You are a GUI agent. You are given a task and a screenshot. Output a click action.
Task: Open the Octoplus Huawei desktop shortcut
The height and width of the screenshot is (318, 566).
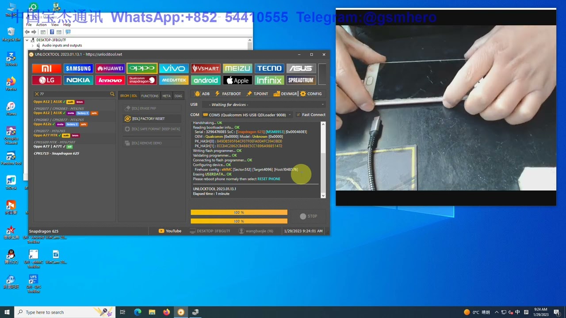11,136
